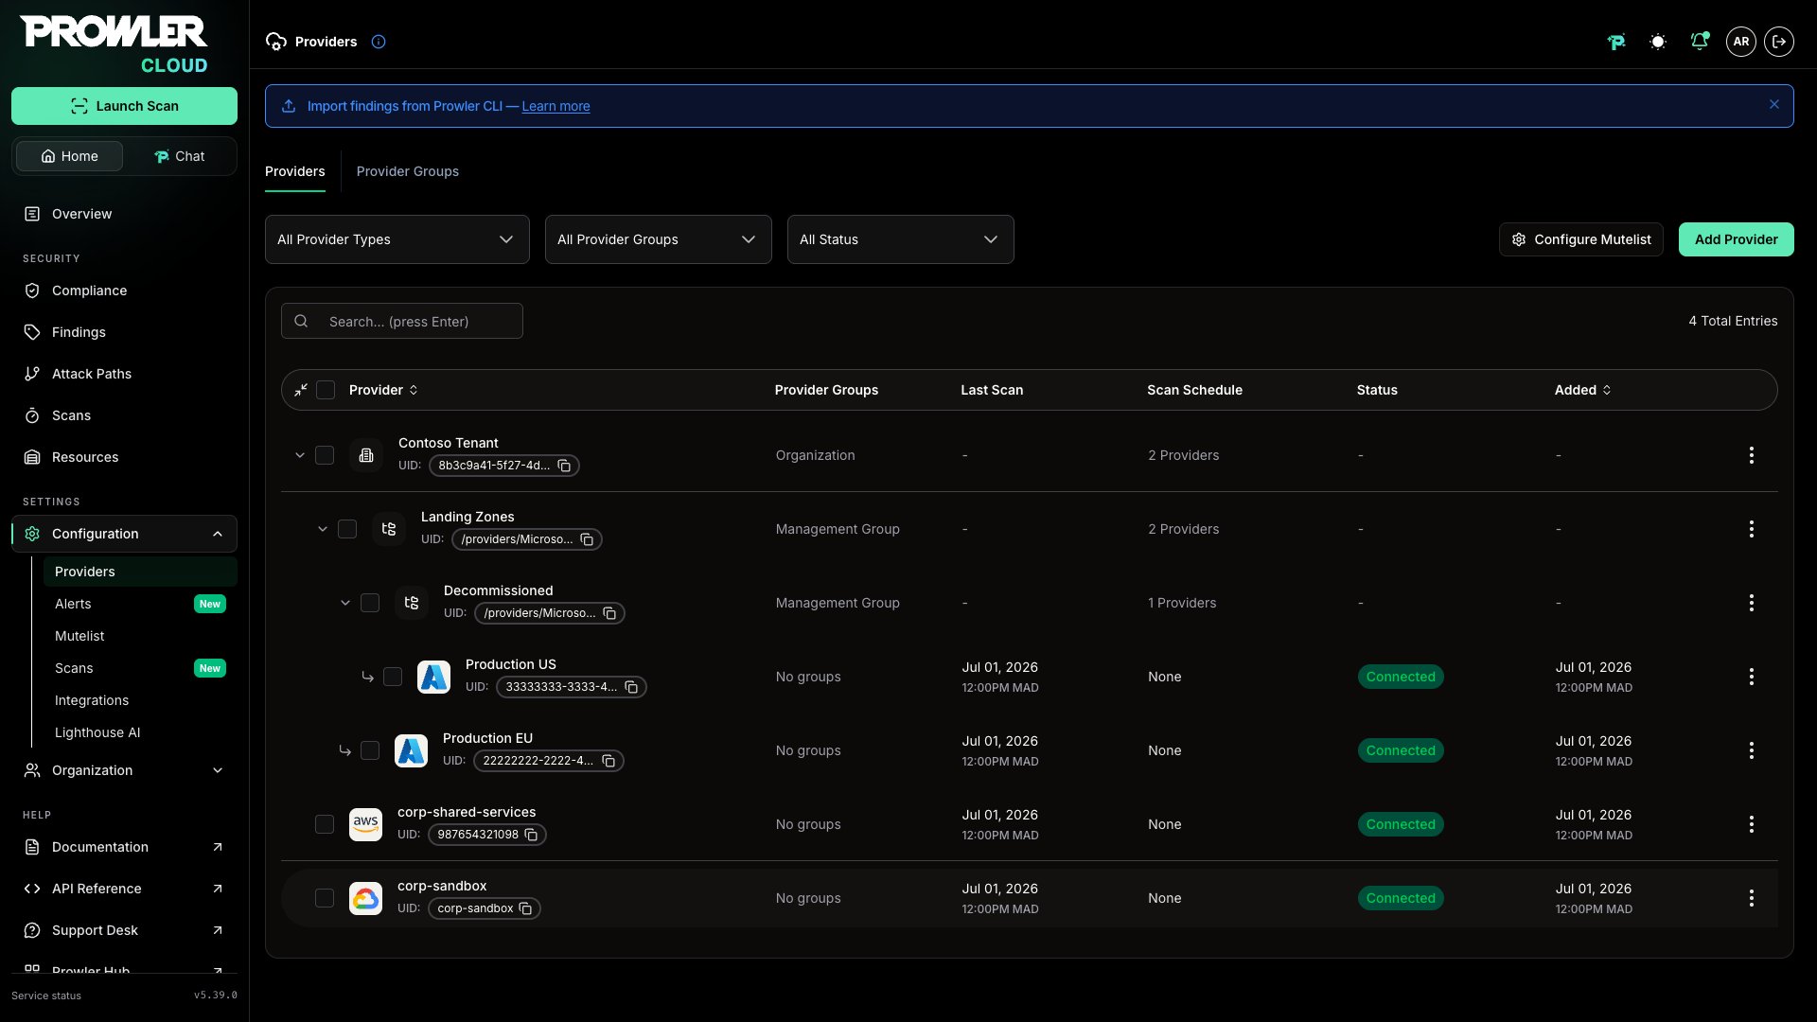Image resolution: width=1817 pixels, height=1022 pixels.
Task: Open Alerts under Configuration
Action: 139,604
